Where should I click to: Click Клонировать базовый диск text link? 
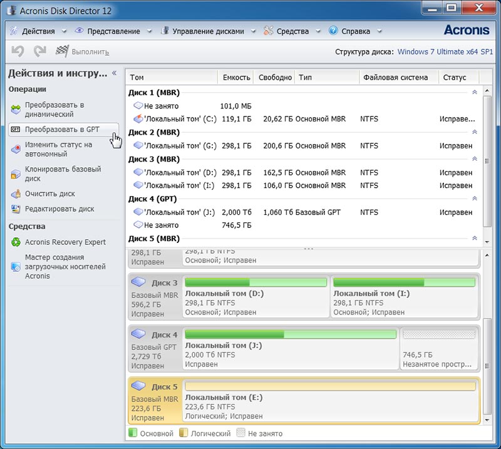[x=63, y=173]
